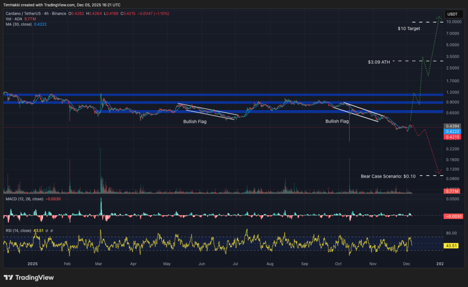
Task: Click the MA (30, close) legend entry
Action: point(18,24)
